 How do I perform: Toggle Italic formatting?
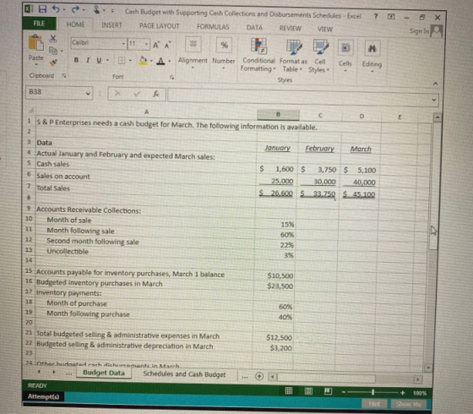[88, 60]
